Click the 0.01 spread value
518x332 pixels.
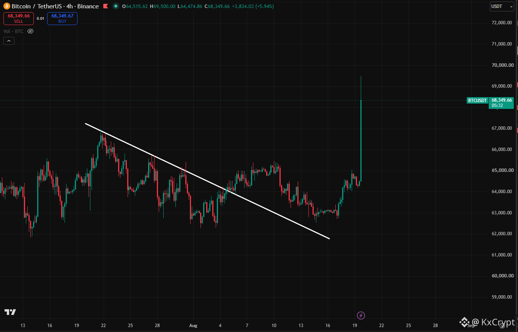[40, 18]
